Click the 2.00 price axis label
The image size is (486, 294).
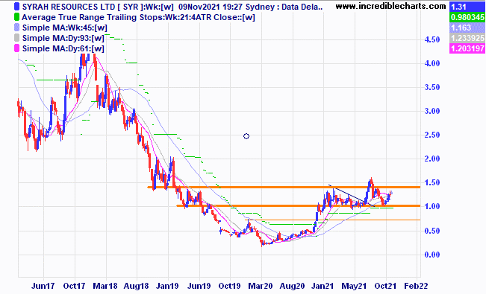pyautogui.click(x=432, y=159)
